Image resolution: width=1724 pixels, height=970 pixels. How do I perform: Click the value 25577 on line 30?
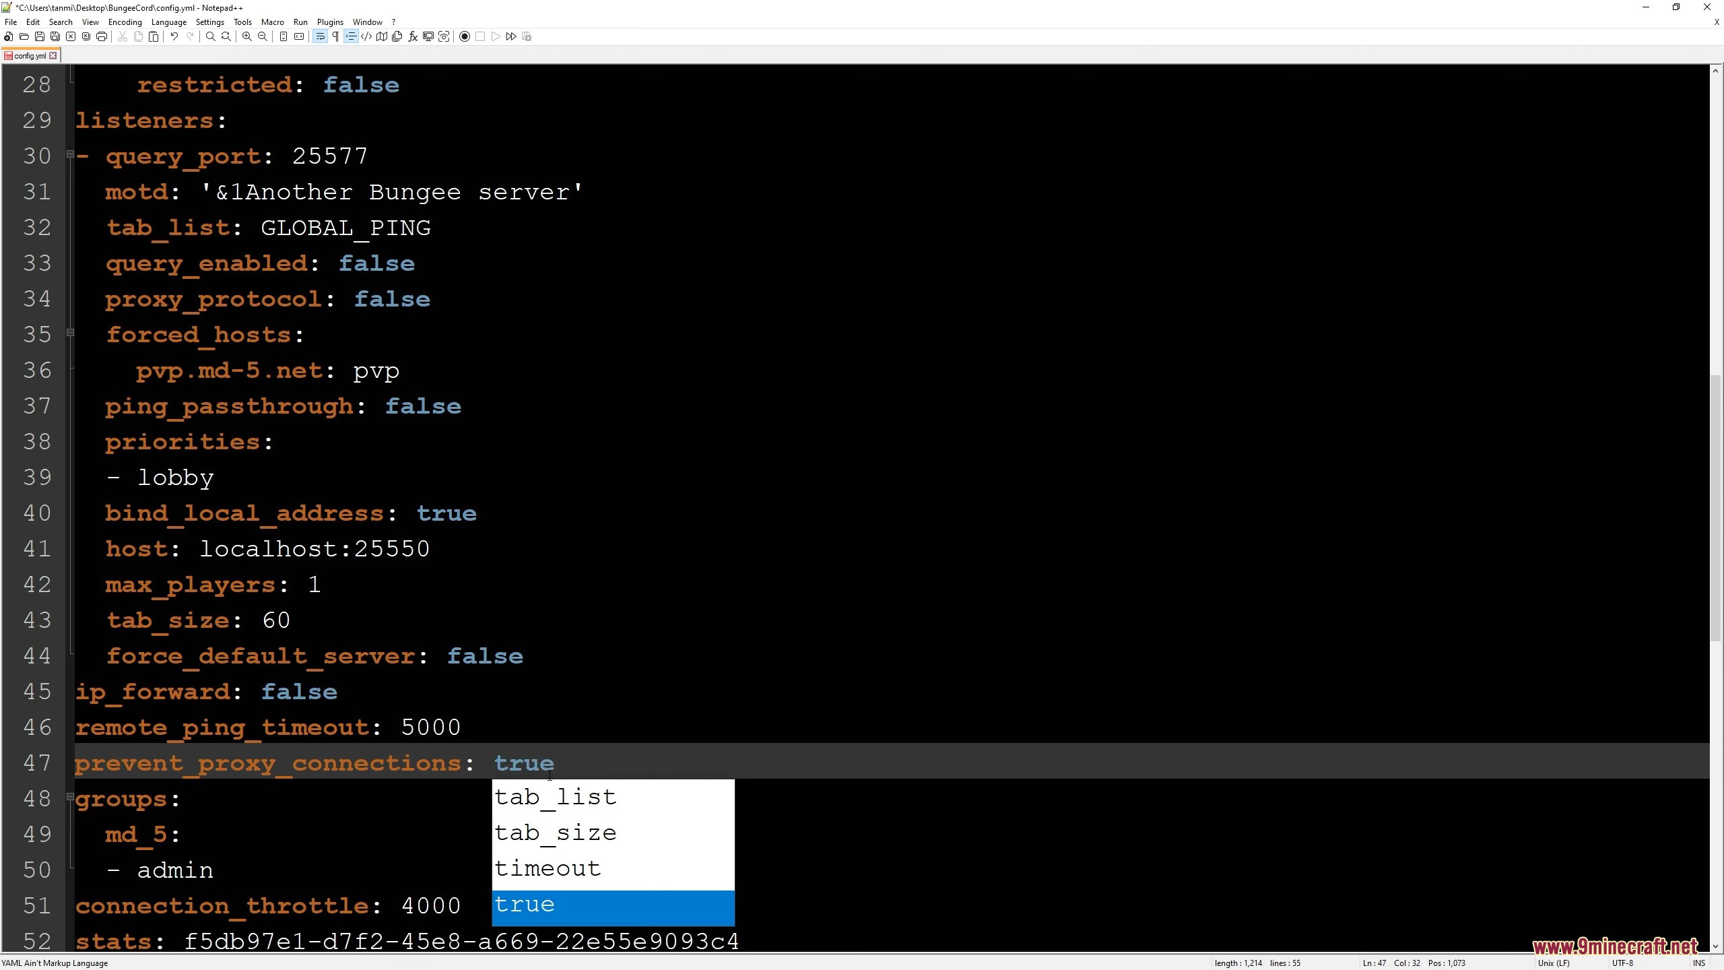point(330,156)
